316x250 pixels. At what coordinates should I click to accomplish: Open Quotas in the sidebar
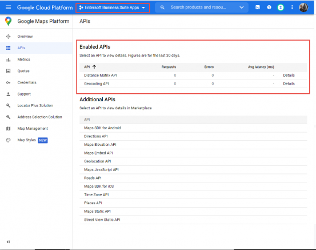(36, 71)
